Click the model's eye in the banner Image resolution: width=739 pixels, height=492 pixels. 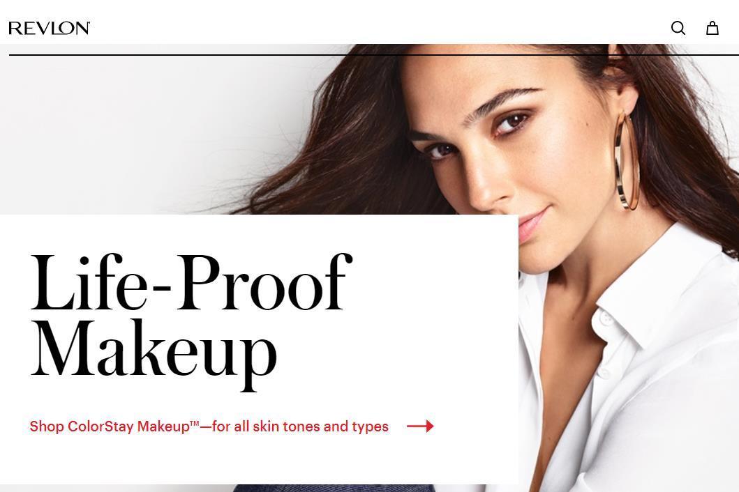(x=512, y=121)
